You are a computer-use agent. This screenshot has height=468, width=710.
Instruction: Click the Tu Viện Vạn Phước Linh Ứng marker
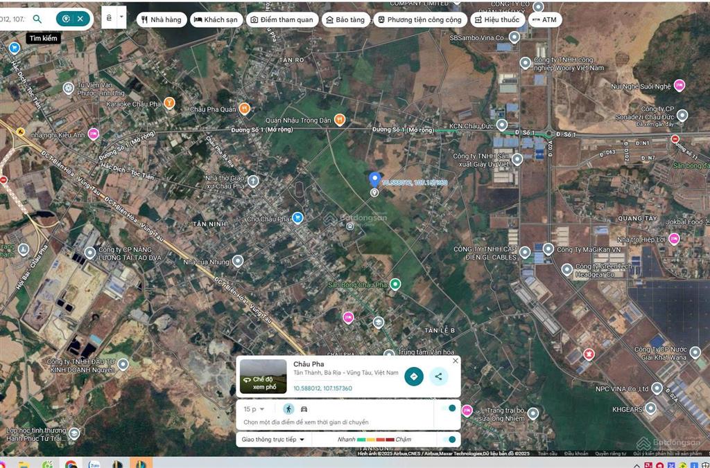click(69, 88)
